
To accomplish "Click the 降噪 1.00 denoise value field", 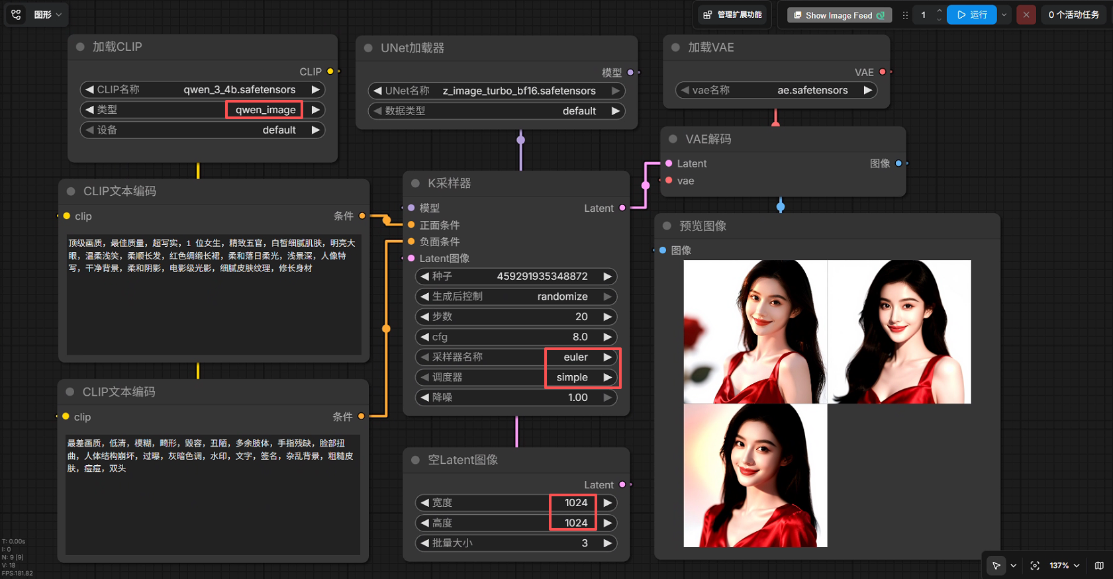I will pos(516,397).
